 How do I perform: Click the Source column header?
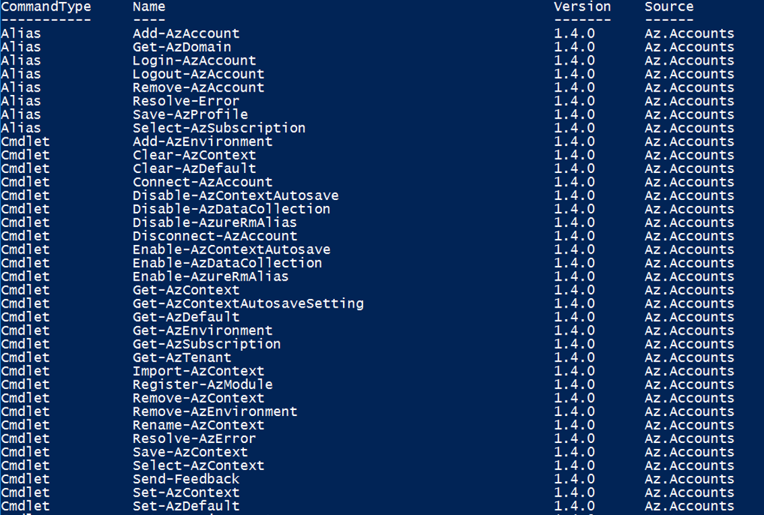[x=669, y=7]
